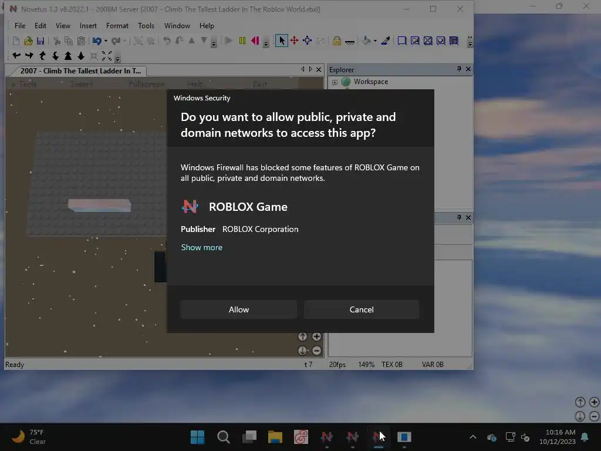Open the Insert menu
The width and height of the screenshot is (601, 451).
tap(88, 26)
